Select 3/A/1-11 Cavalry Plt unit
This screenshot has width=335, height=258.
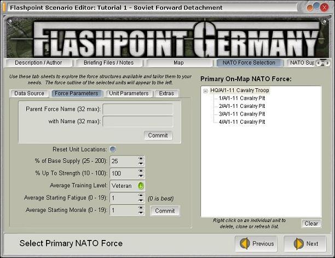pyautogui.click(x=242, y=114)
